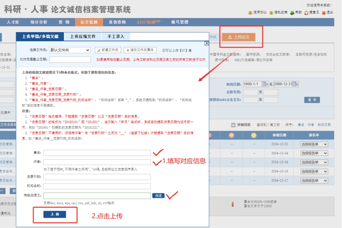Click the 篇名 input field
Image resolution: width=342 pixels, height=228 pixels.
coord(97,153)
